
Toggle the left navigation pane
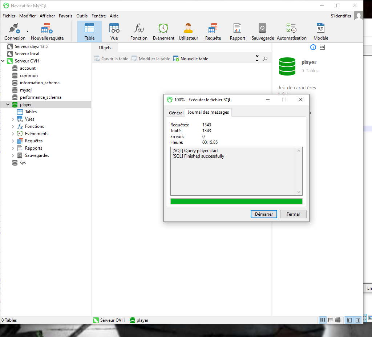point(349,320)
